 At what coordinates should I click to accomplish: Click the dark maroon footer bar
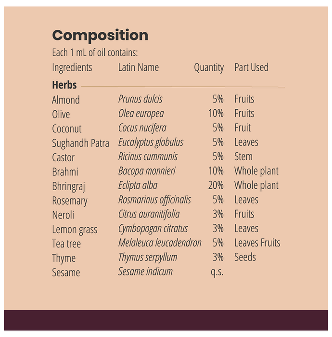(166, 320)
